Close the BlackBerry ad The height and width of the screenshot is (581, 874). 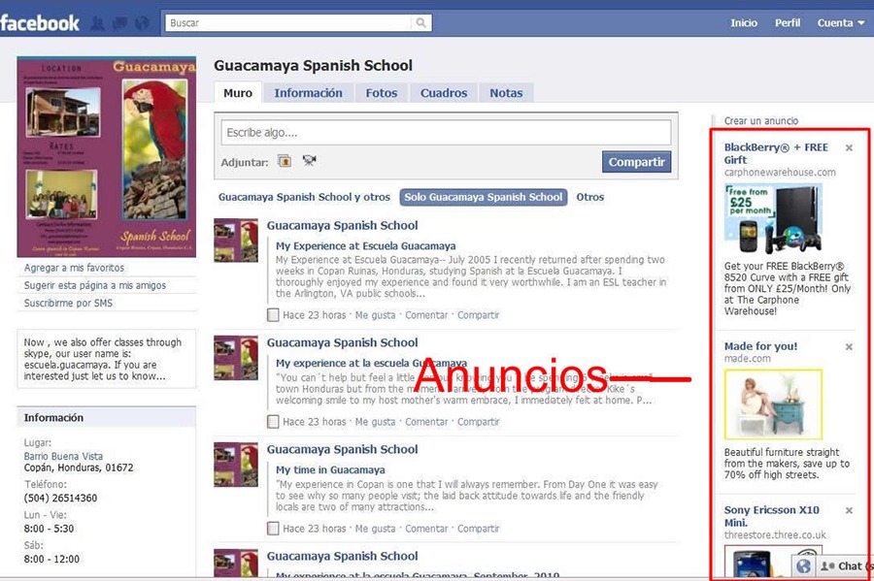(x=849, y=148)
